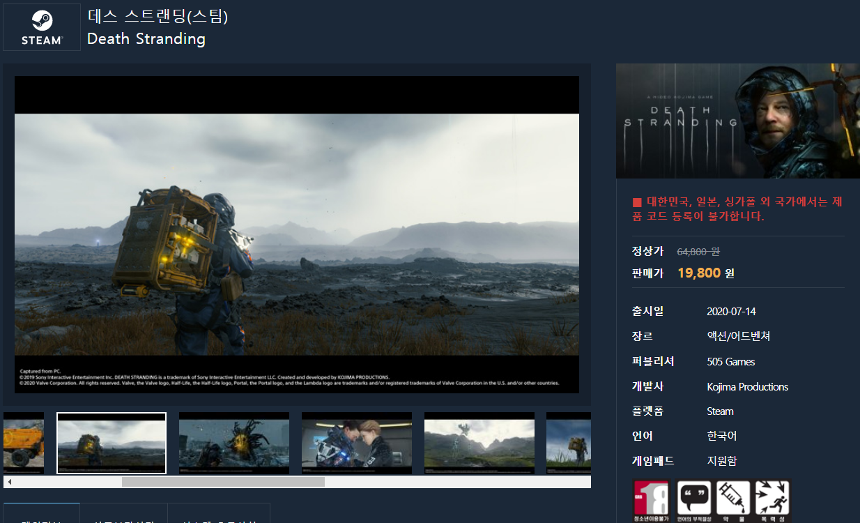Click the developer 'Kojima Productions'
This screenshot has height=523, width=860.
click(x=747, y=387)
